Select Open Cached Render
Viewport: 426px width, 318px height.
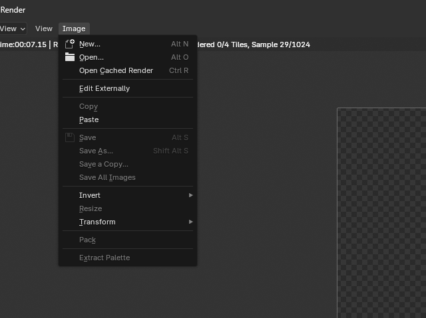(128, 70)
